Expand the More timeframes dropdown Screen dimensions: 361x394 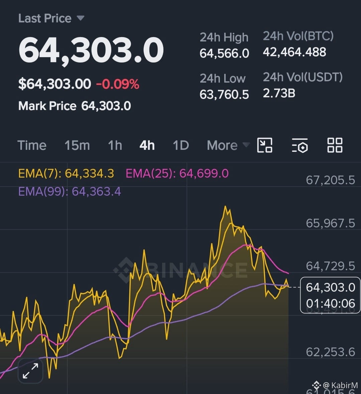tap(228, 145)
